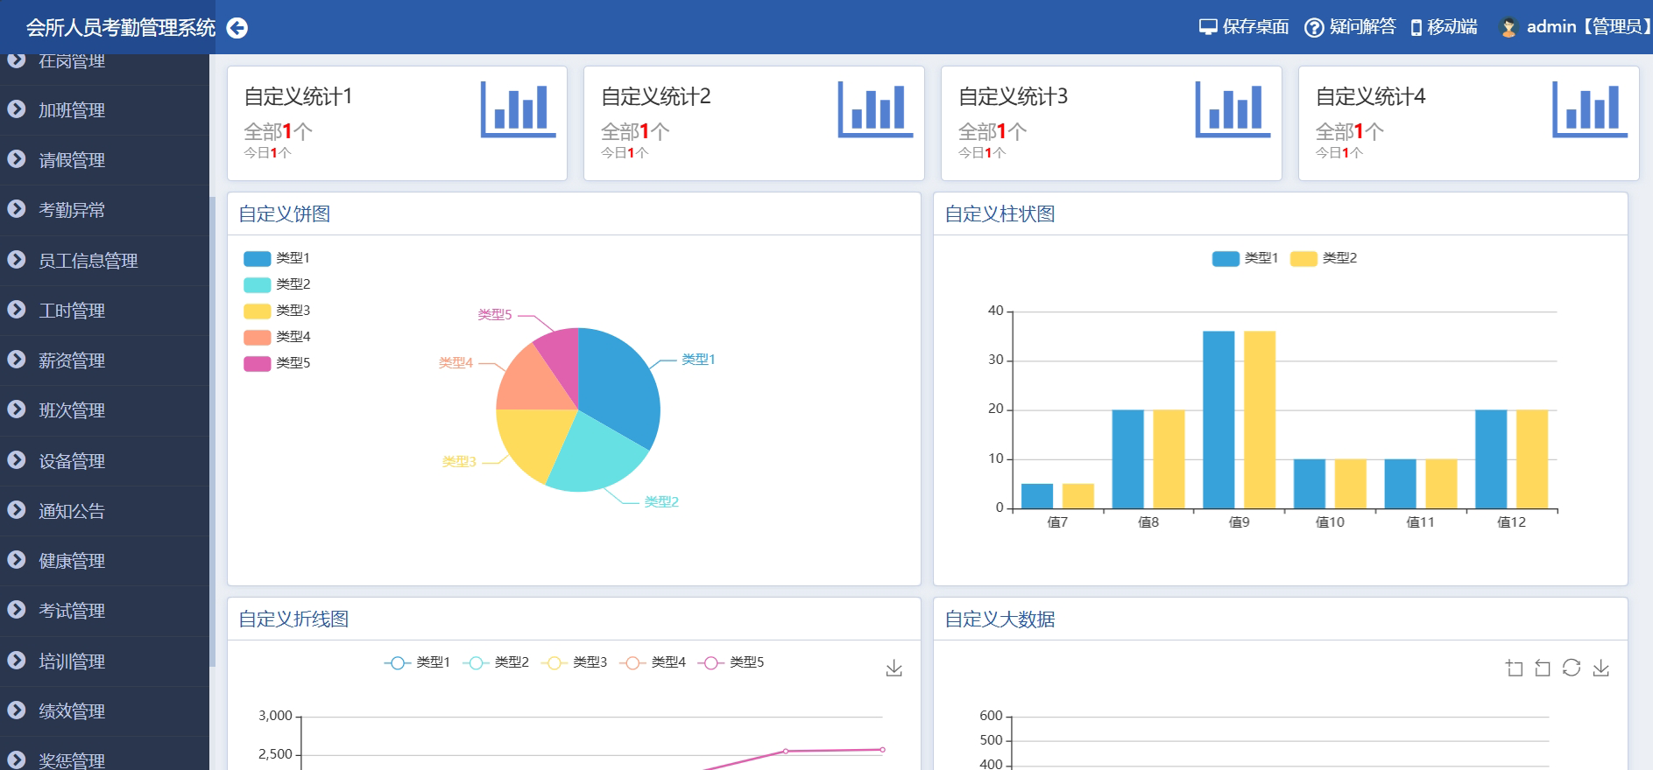Toggle 类型1 series in line chart legend
Image resolution: width=1653 pixels, height=770 pixels.
pos(417,662)
